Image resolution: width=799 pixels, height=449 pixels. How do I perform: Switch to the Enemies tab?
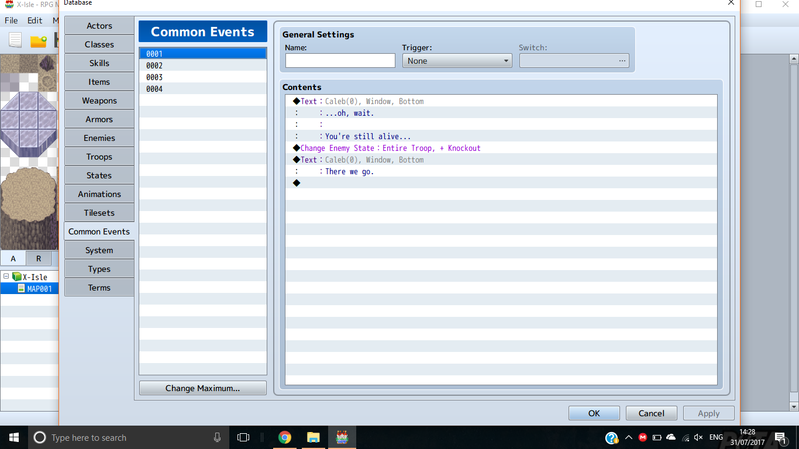click(99, 138)
